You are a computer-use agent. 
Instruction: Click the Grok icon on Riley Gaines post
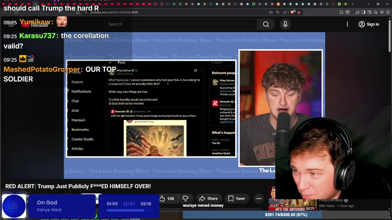click(195, 71)
